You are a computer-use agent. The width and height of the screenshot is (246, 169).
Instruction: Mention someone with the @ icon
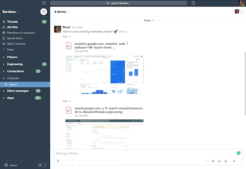coord(213,161)
